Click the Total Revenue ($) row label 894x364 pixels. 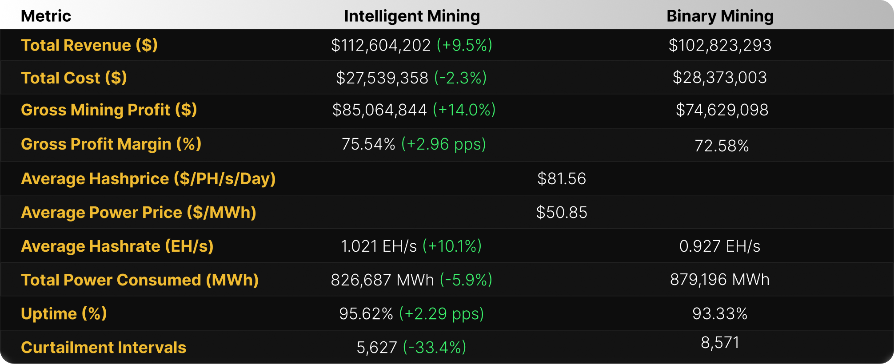89,45
